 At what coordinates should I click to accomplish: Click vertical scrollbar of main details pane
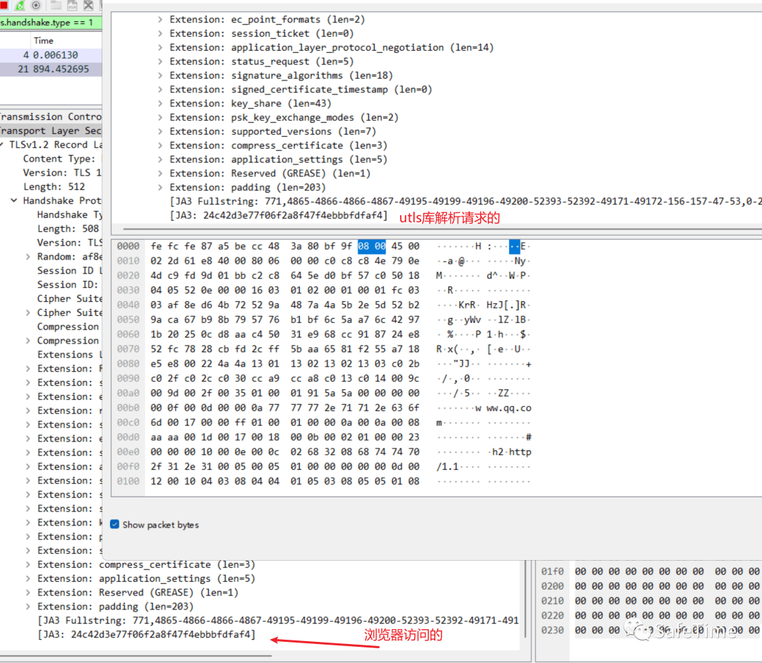point(526,598)
